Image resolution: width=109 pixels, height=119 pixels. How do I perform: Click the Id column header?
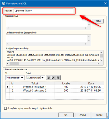(x=12, y=83)
